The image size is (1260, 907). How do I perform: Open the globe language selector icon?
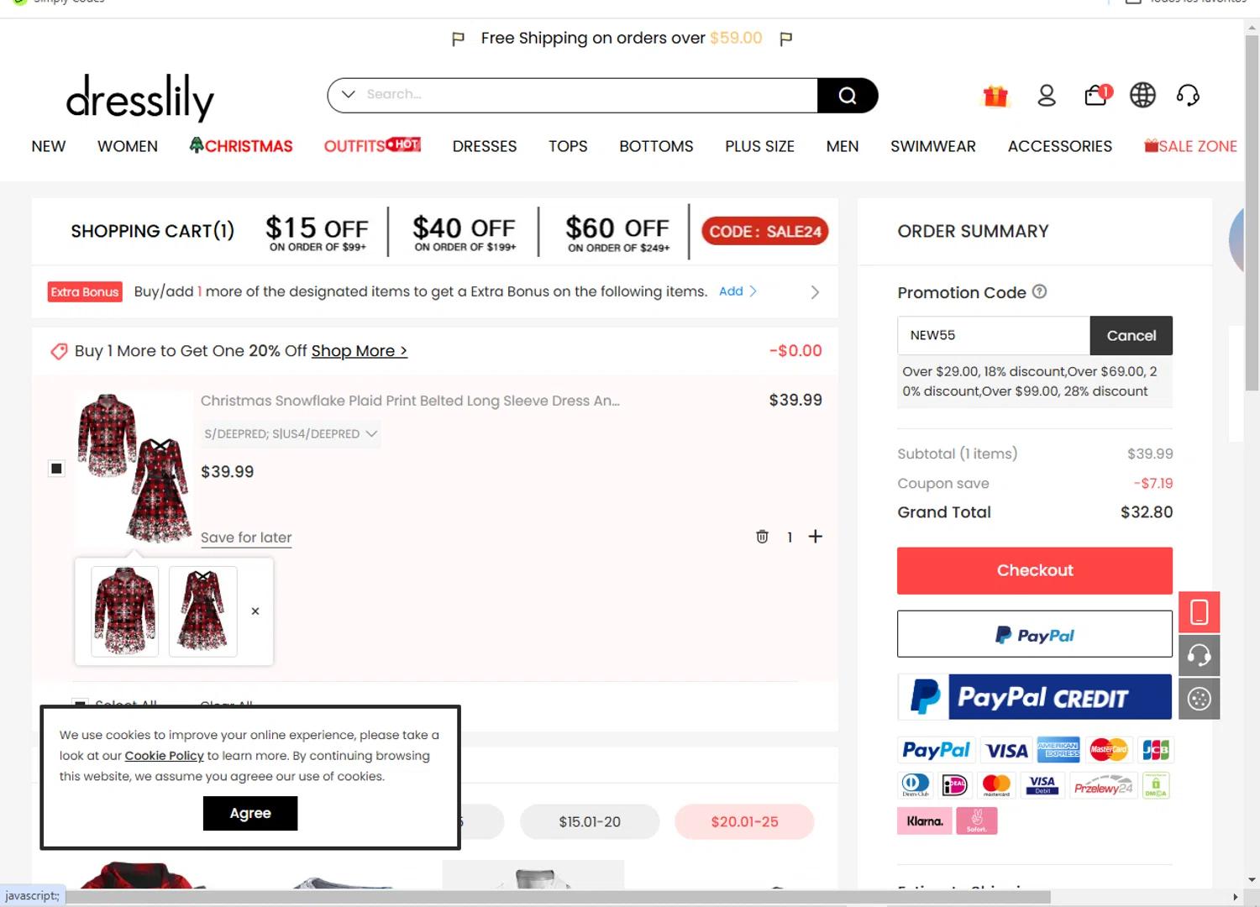1142,95
